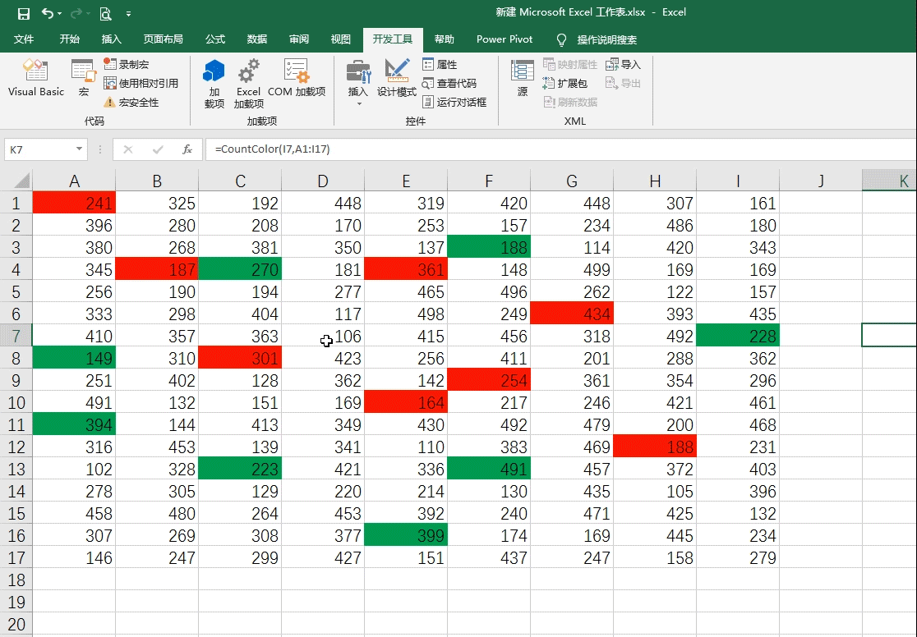Switch to the 数据 tab
917x637 pixels.
click(256, 39)
